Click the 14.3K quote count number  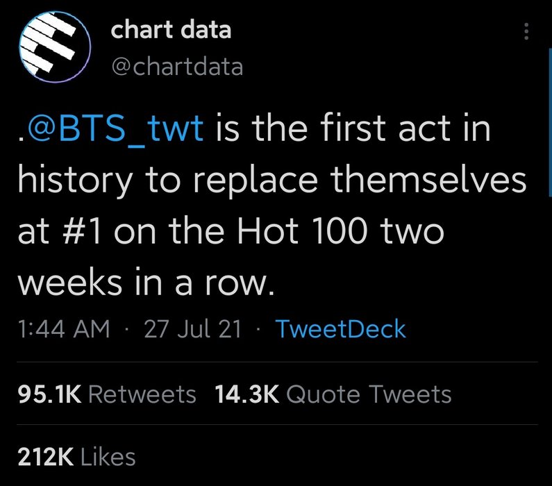[247, 394]
